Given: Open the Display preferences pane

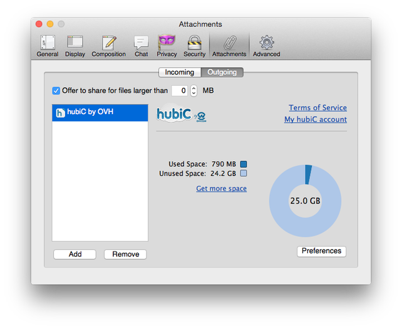Looking at the screenshot, I should click(75, 46).
